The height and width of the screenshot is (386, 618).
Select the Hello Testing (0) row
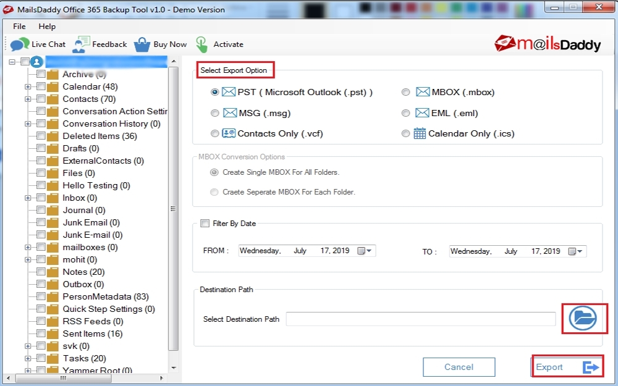(96, 185)
